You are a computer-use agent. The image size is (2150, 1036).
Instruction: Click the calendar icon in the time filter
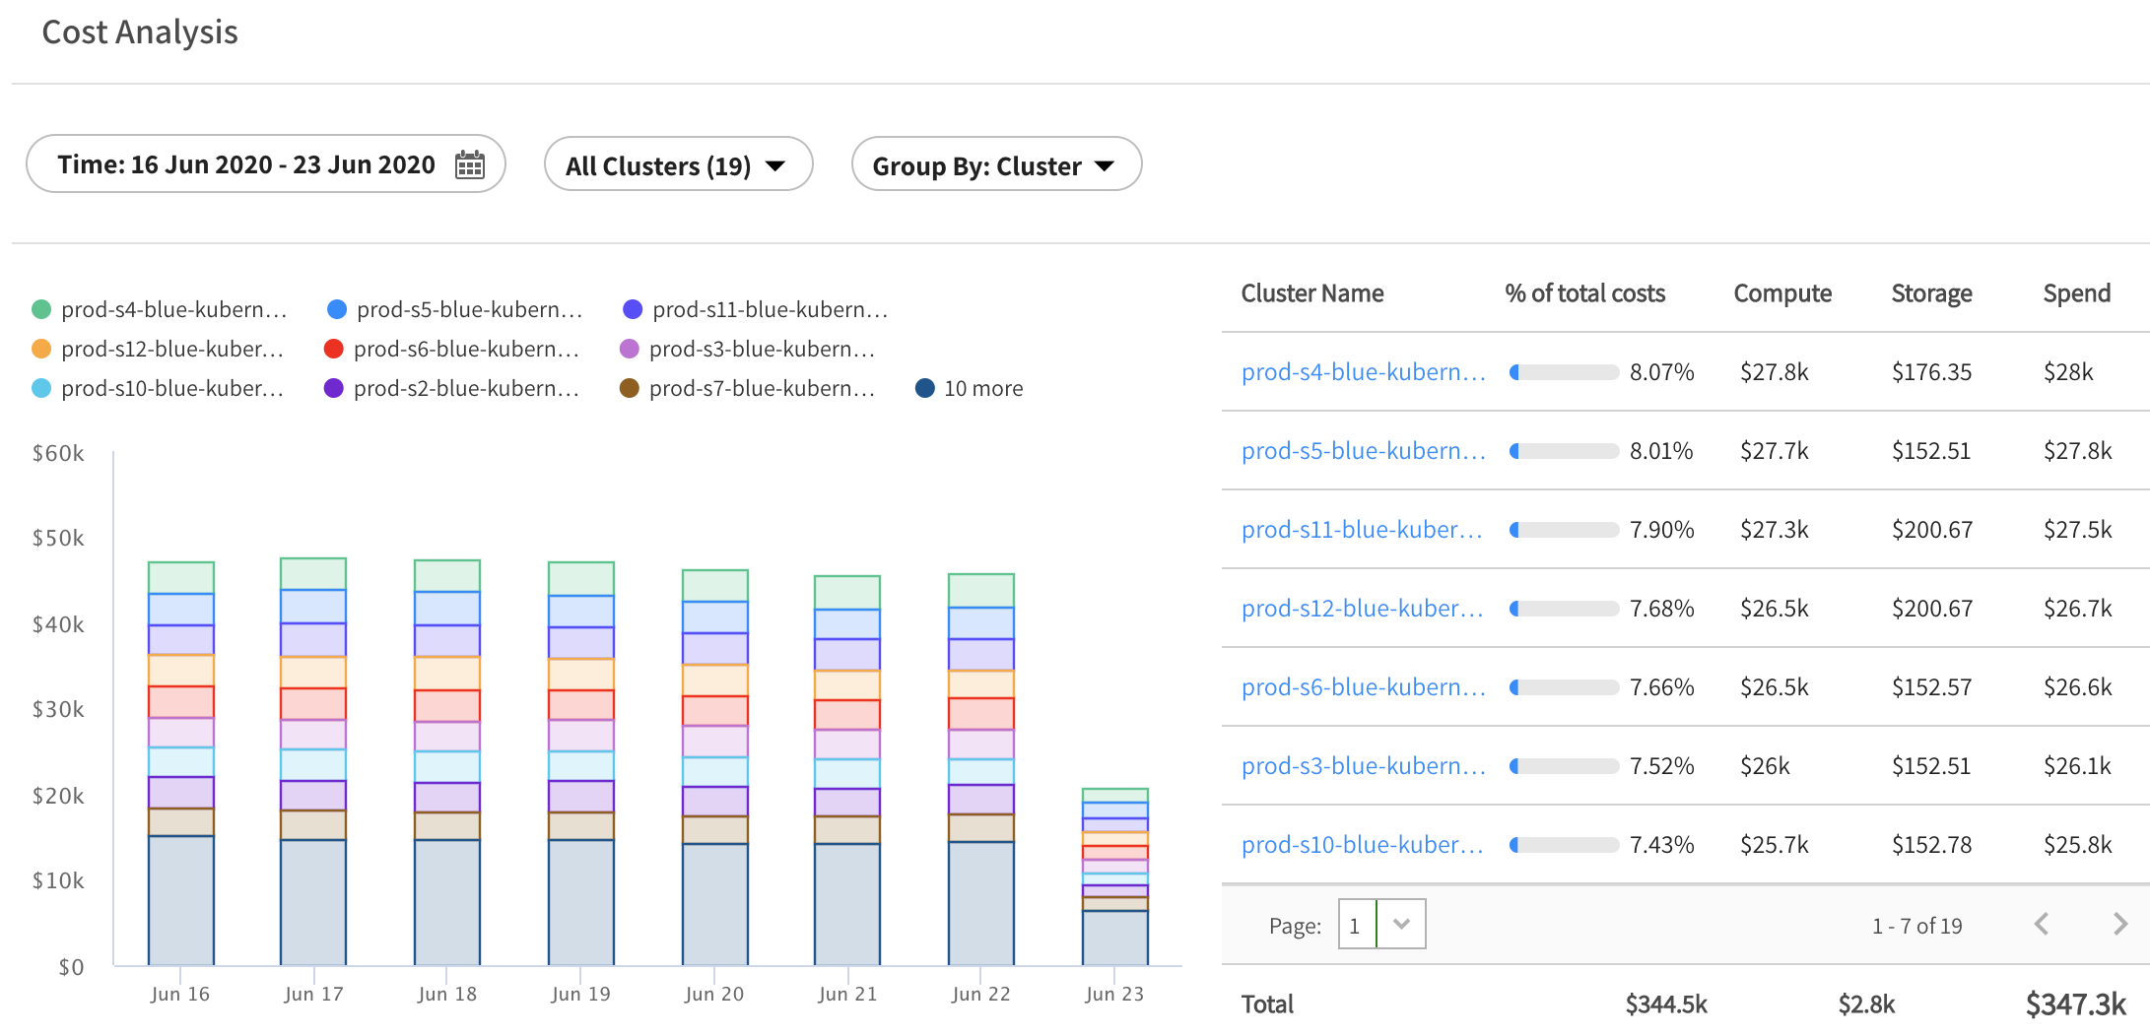pyautogui.click(x=470, y=164)
